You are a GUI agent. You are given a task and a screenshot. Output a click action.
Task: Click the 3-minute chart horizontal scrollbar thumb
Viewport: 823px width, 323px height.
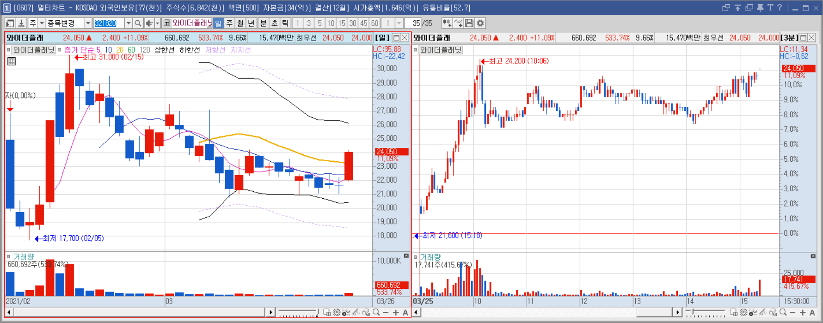click(x=654, y=312)
